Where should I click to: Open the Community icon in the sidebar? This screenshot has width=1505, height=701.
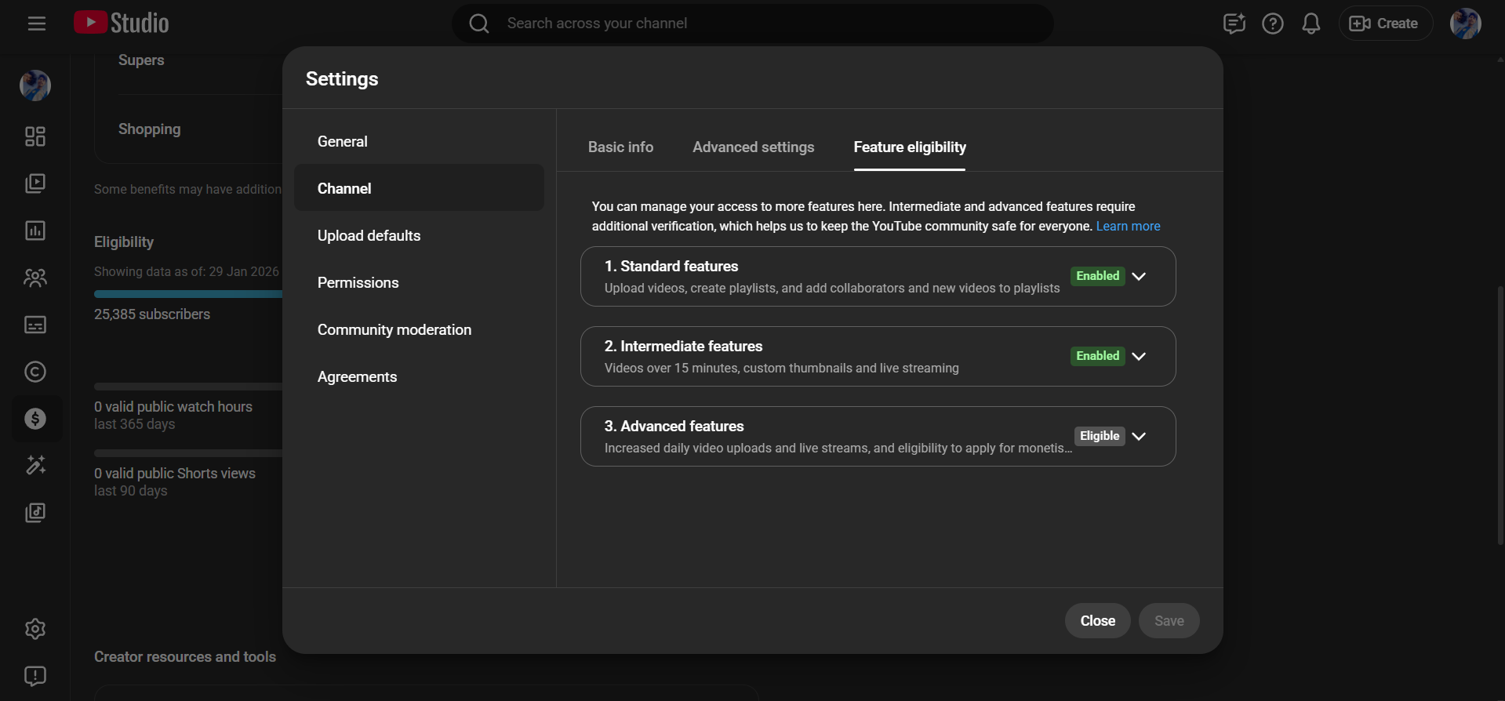point(35,278)
